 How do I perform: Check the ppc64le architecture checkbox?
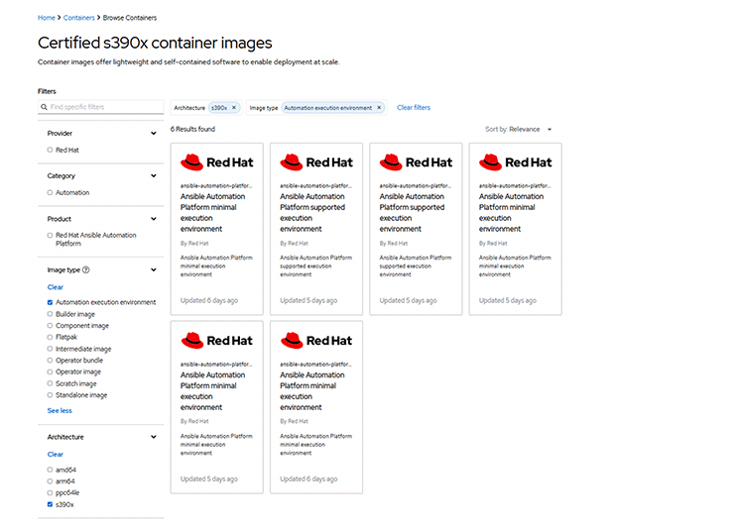click(x=50, y=492)
